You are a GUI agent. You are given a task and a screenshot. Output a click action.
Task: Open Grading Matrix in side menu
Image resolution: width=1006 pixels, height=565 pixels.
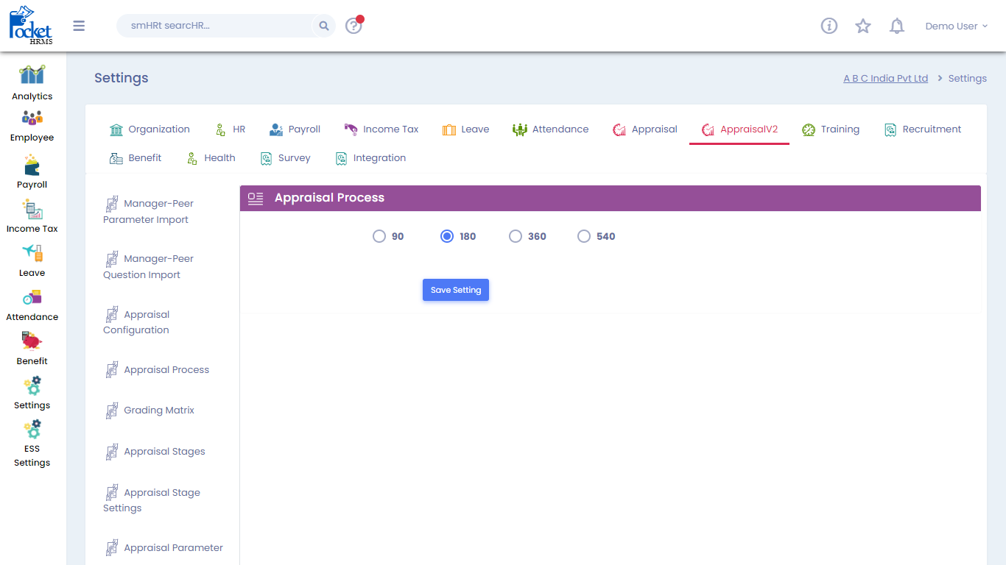tap(158, 411)
